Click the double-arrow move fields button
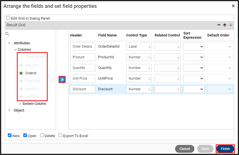Image resolution: width=239 pixels, height=155 pixels. [62, 80]
